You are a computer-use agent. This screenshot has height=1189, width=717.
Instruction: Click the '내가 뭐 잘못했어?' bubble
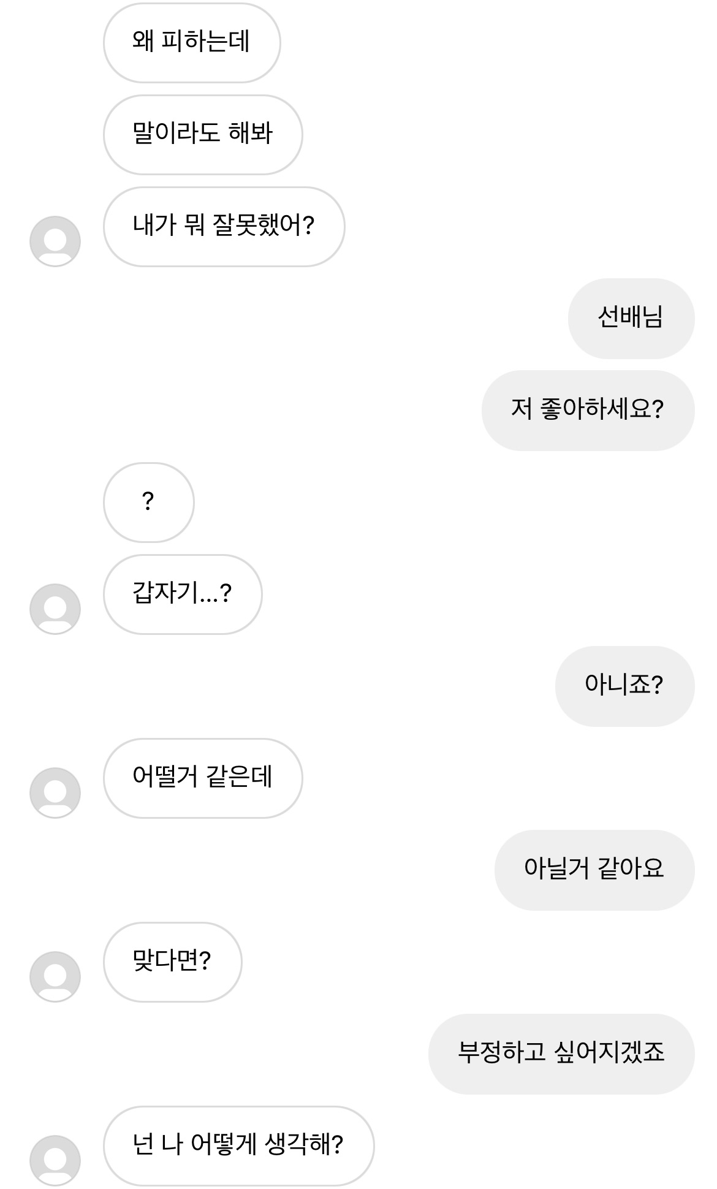click(224, 226)
